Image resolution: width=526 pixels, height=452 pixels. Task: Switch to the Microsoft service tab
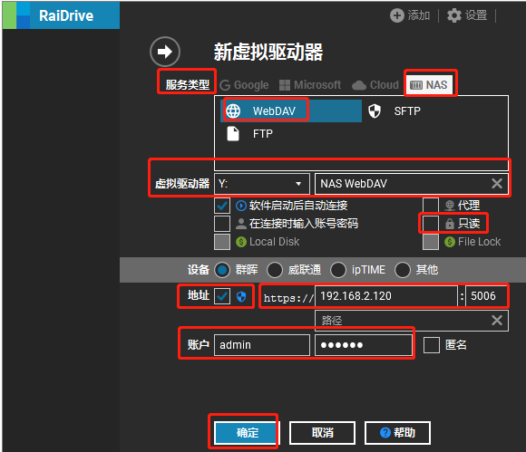click(310, 85)
